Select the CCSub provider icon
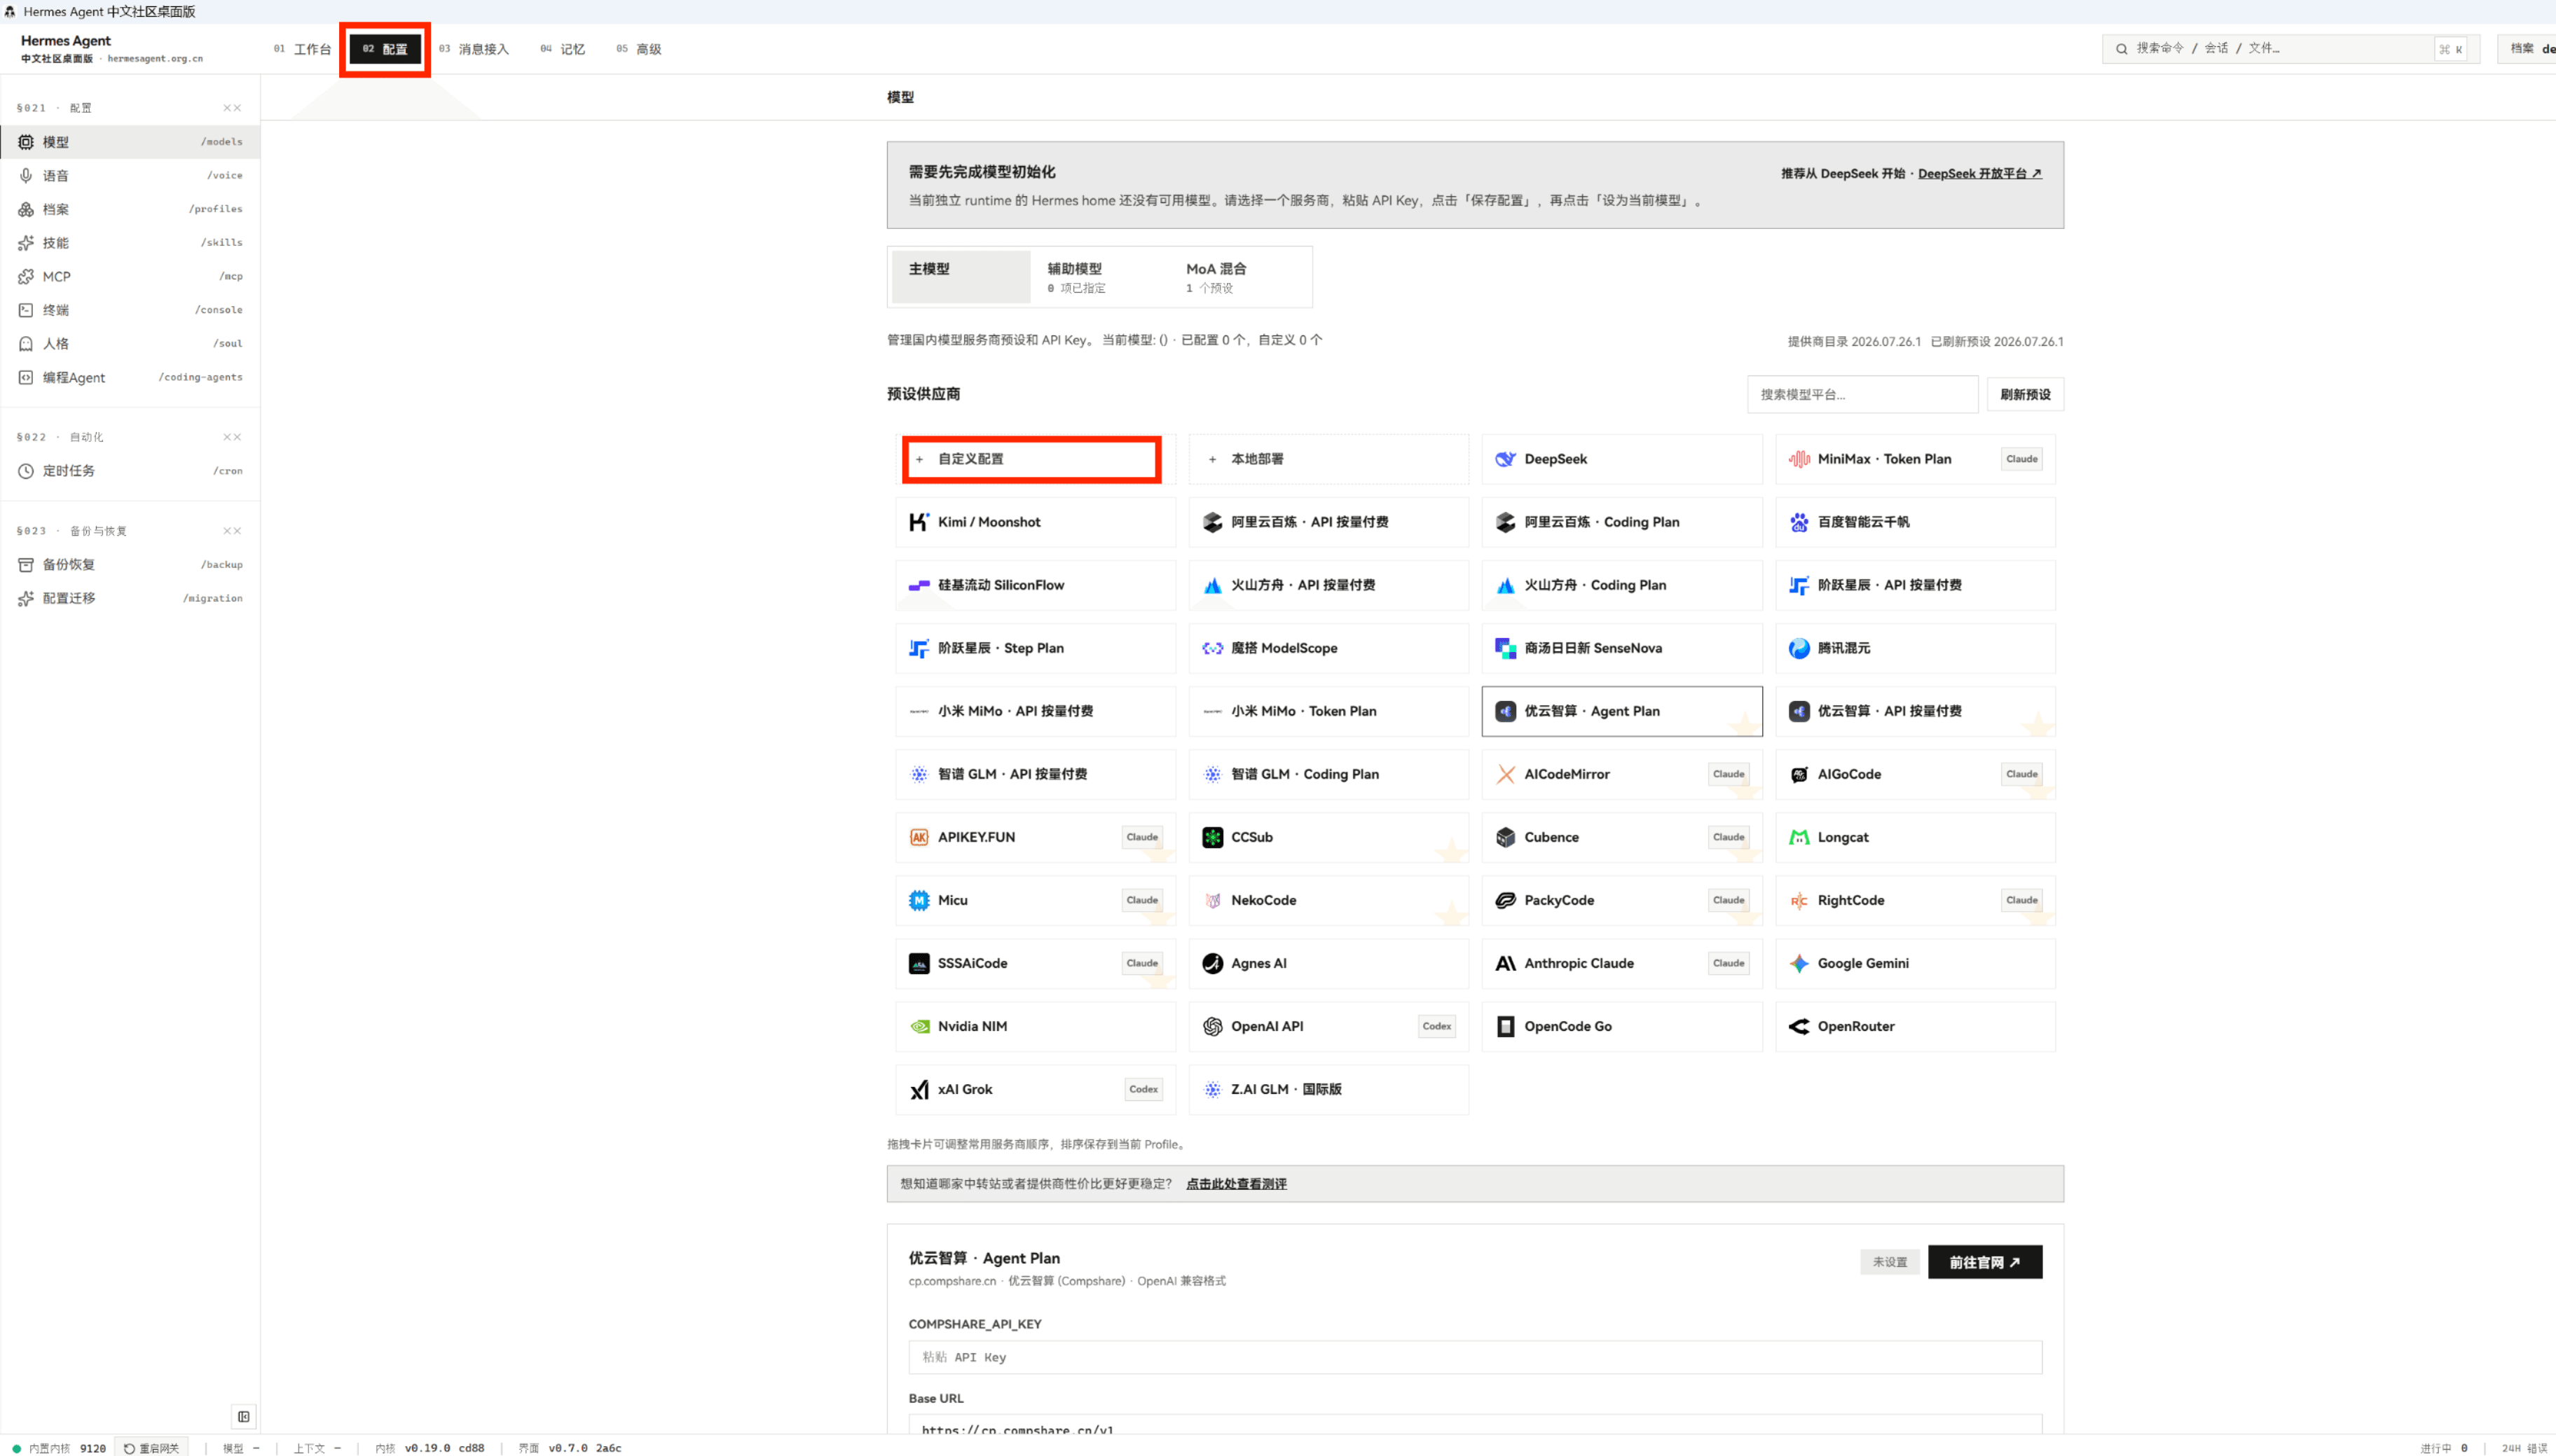 coord(1212,837)
